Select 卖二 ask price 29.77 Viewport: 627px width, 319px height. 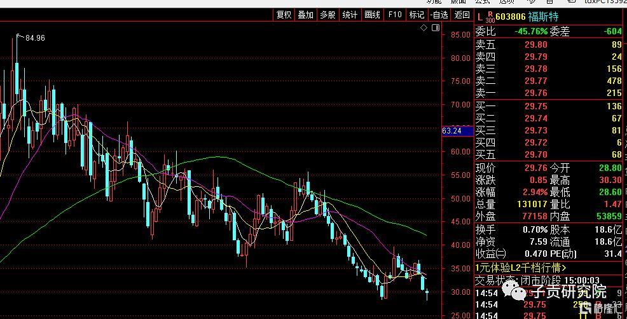(x=536, y=81)
